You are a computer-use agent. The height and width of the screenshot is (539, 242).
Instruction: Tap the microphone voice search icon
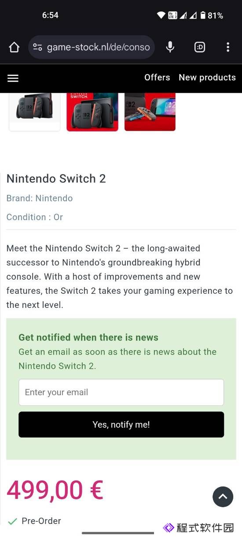170,47
